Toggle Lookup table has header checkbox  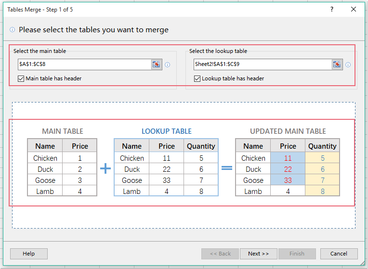point(197,78)
